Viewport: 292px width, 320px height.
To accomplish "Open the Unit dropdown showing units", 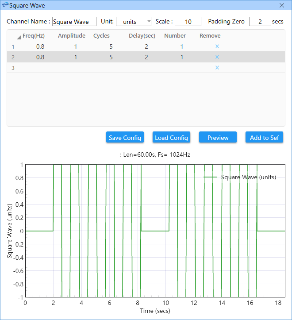I will 134,22.
